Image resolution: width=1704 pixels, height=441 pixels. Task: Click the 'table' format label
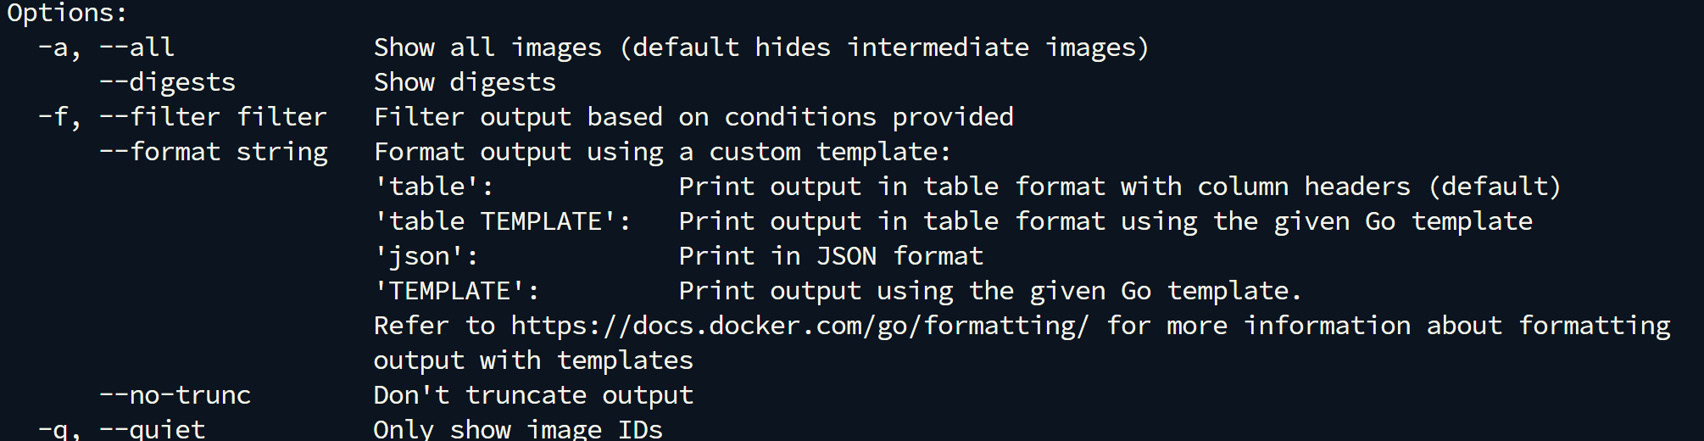434,187
